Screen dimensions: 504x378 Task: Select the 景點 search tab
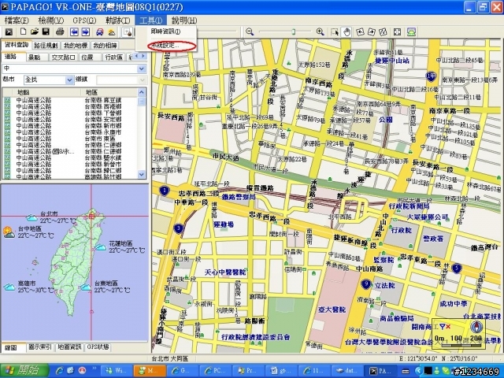point(35,57)
